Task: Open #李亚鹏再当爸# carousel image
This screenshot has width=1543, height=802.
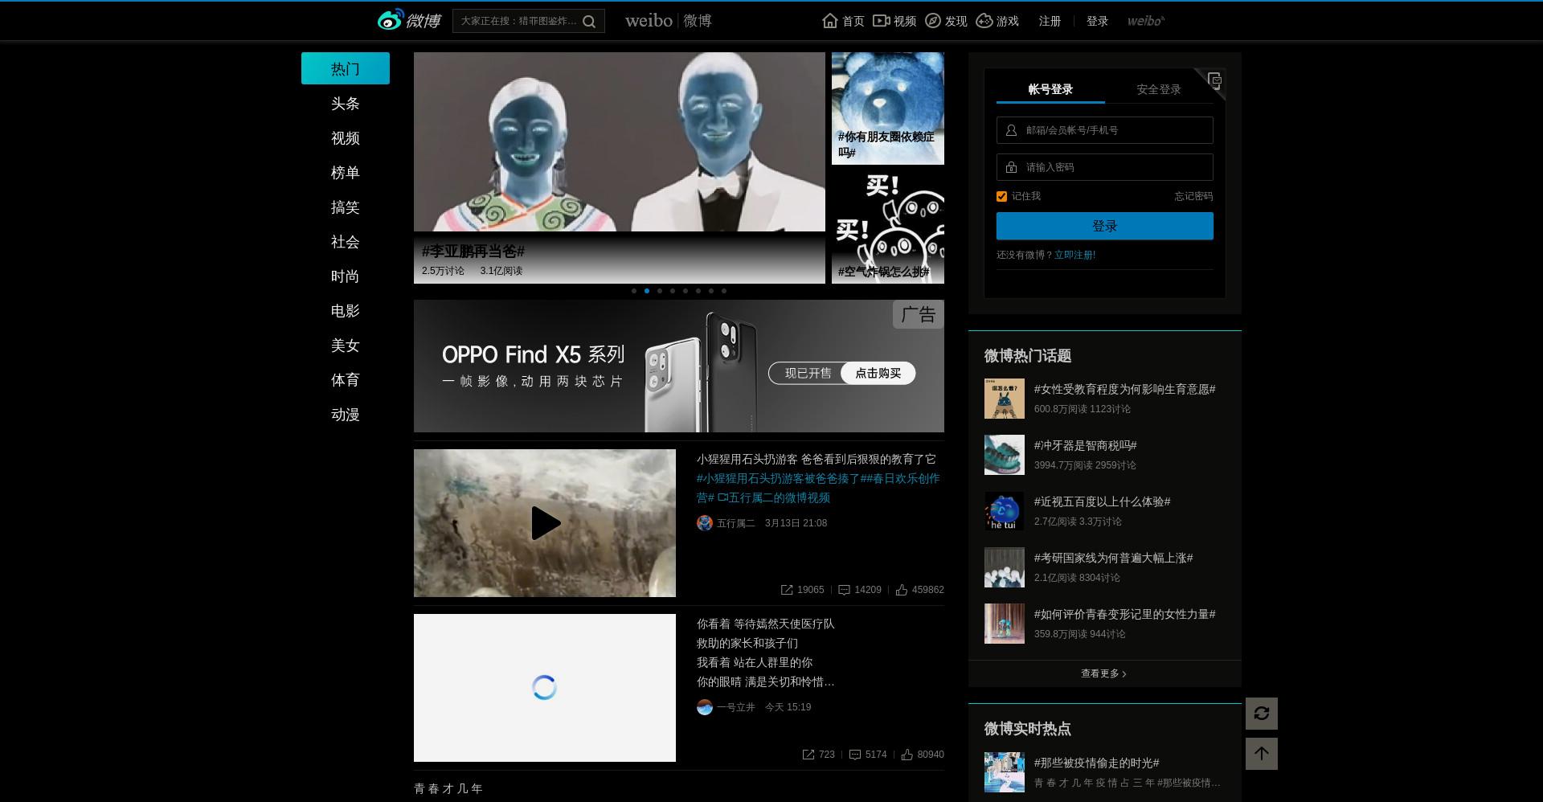Action: click(620, 168)
